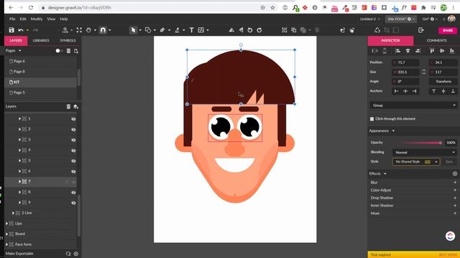Click the fit-to-screen icon

pyautogui.click(x=79, y=30)
